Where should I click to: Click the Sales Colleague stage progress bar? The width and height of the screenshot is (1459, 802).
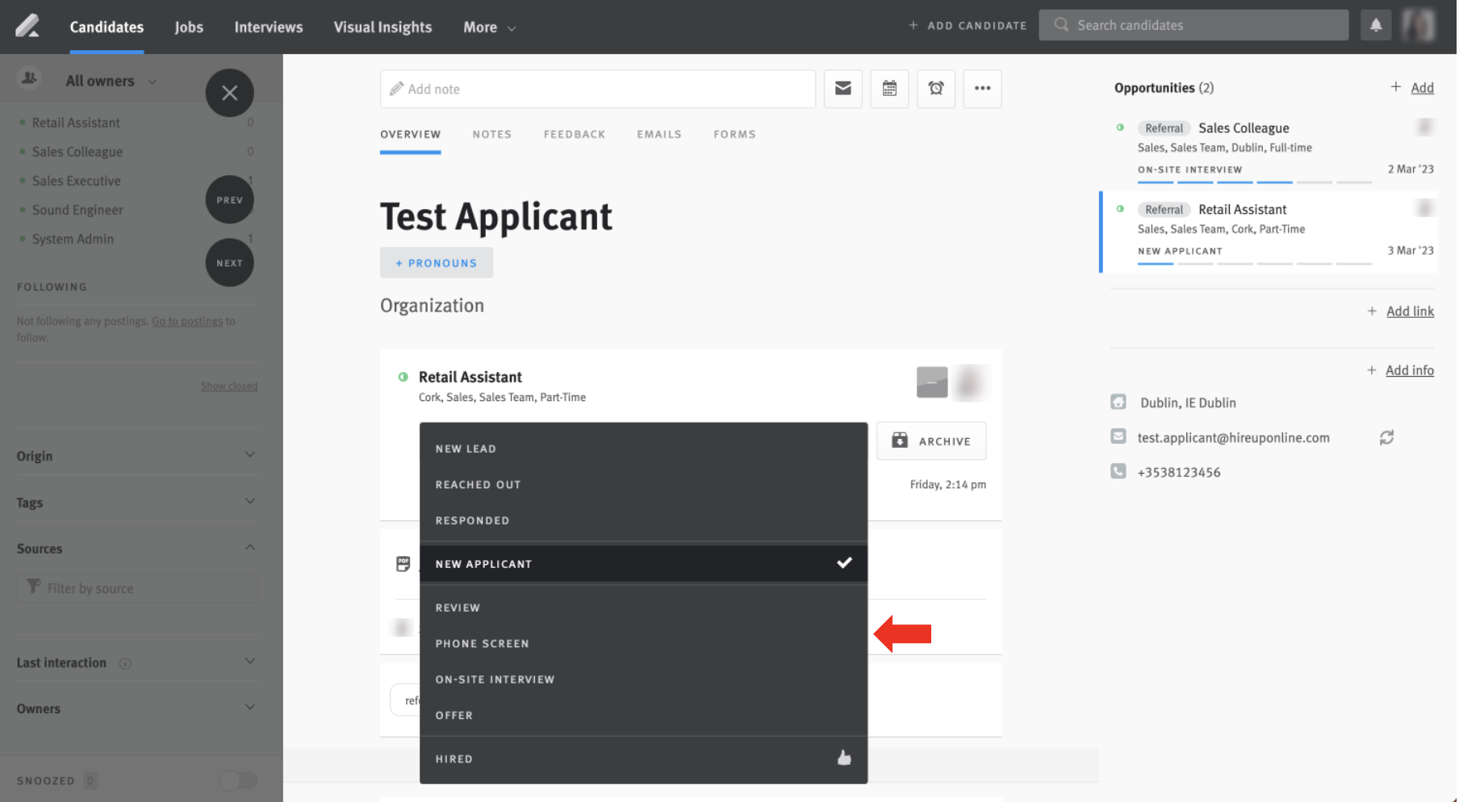(x=1254, y=182)
